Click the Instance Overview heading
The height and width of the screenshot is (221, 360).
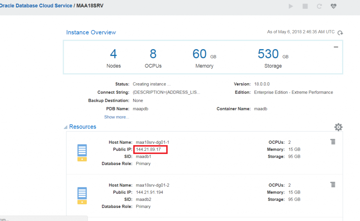click(91, 32)
